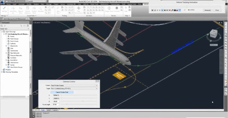This screenshot has height=118, width=228.
Task: Open the Help ribbon button
Action: click(x=126, y=9)
